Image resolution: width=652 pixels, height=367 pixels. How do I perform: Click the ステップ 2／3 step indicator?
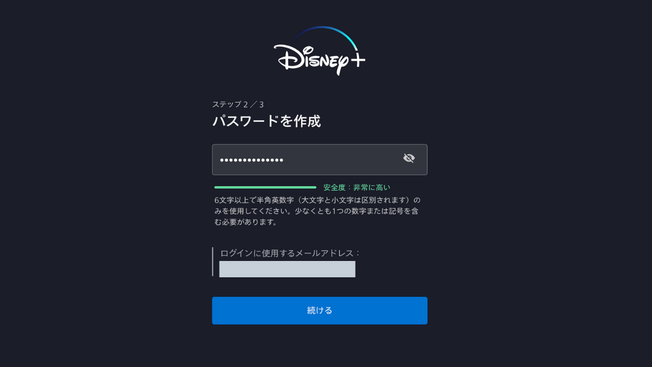tap(238, 104)
